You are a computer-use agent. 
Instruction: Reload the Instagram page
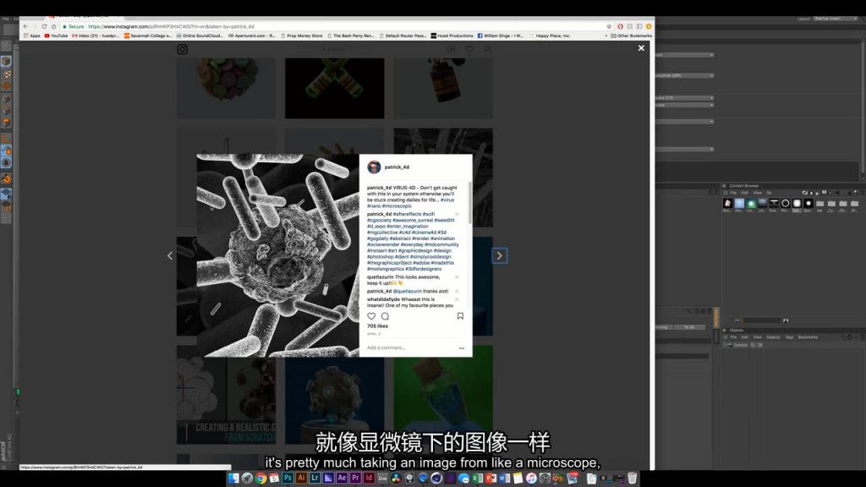click(44, 26)
